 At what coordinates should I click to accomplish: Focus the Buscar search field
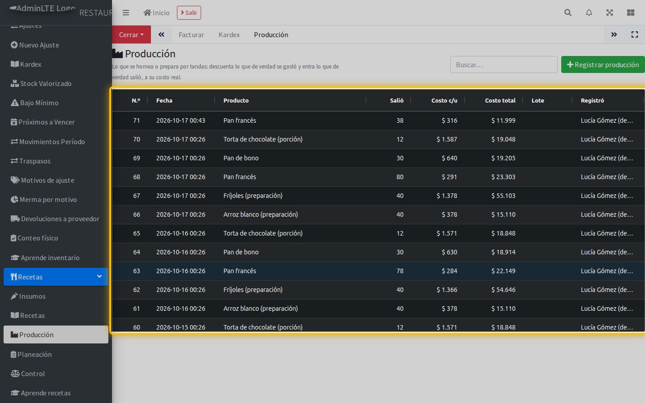point(504,64)
